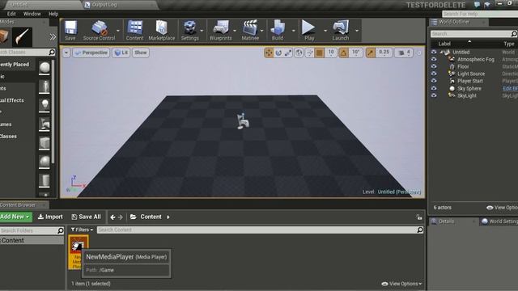This screenshot has height=291, width=518.
Task: Select the Paint mode brush icon
Action: click(x=22, y=36)
